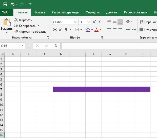Expand text orientation dropdown arrow
The width and height of the screenshot is (157, 138).
coord(132,22)
